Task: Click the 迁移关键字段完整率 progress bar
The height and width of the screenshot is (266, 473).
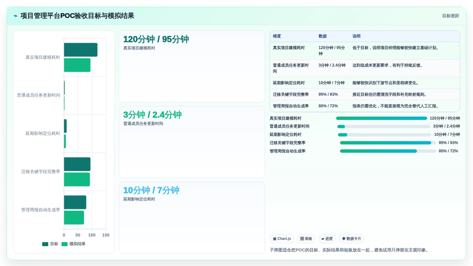Action: (x=388, y=143)
